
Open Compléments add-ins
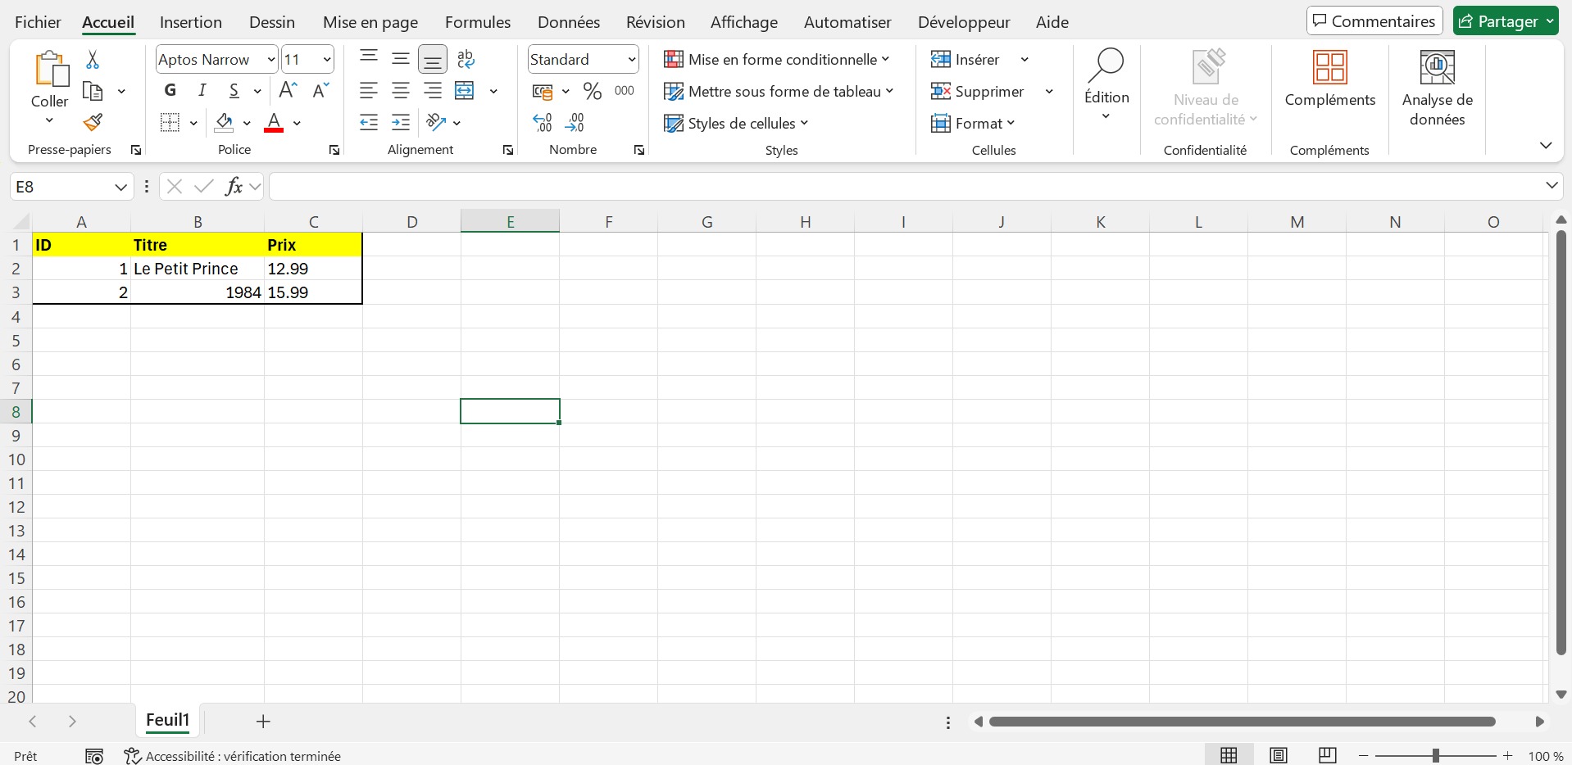pos(1330,79)
